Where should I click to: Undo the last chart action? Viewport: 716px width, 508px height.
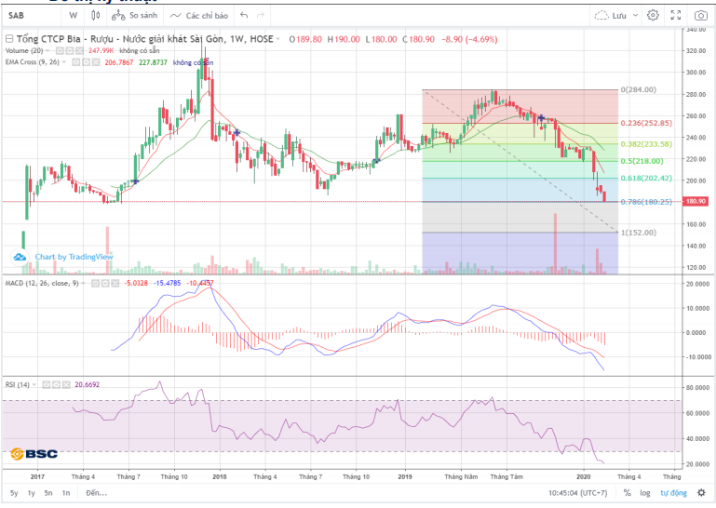pyautogui.click(x=244, y=16)
